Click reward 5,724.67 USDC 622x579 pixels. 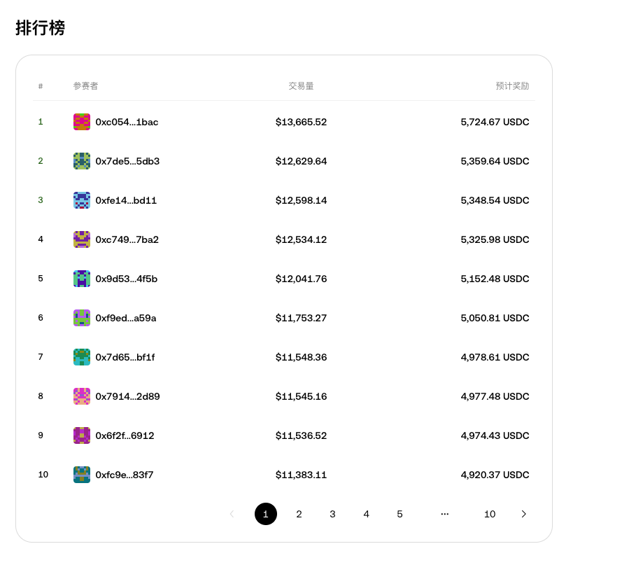[495, 122]
